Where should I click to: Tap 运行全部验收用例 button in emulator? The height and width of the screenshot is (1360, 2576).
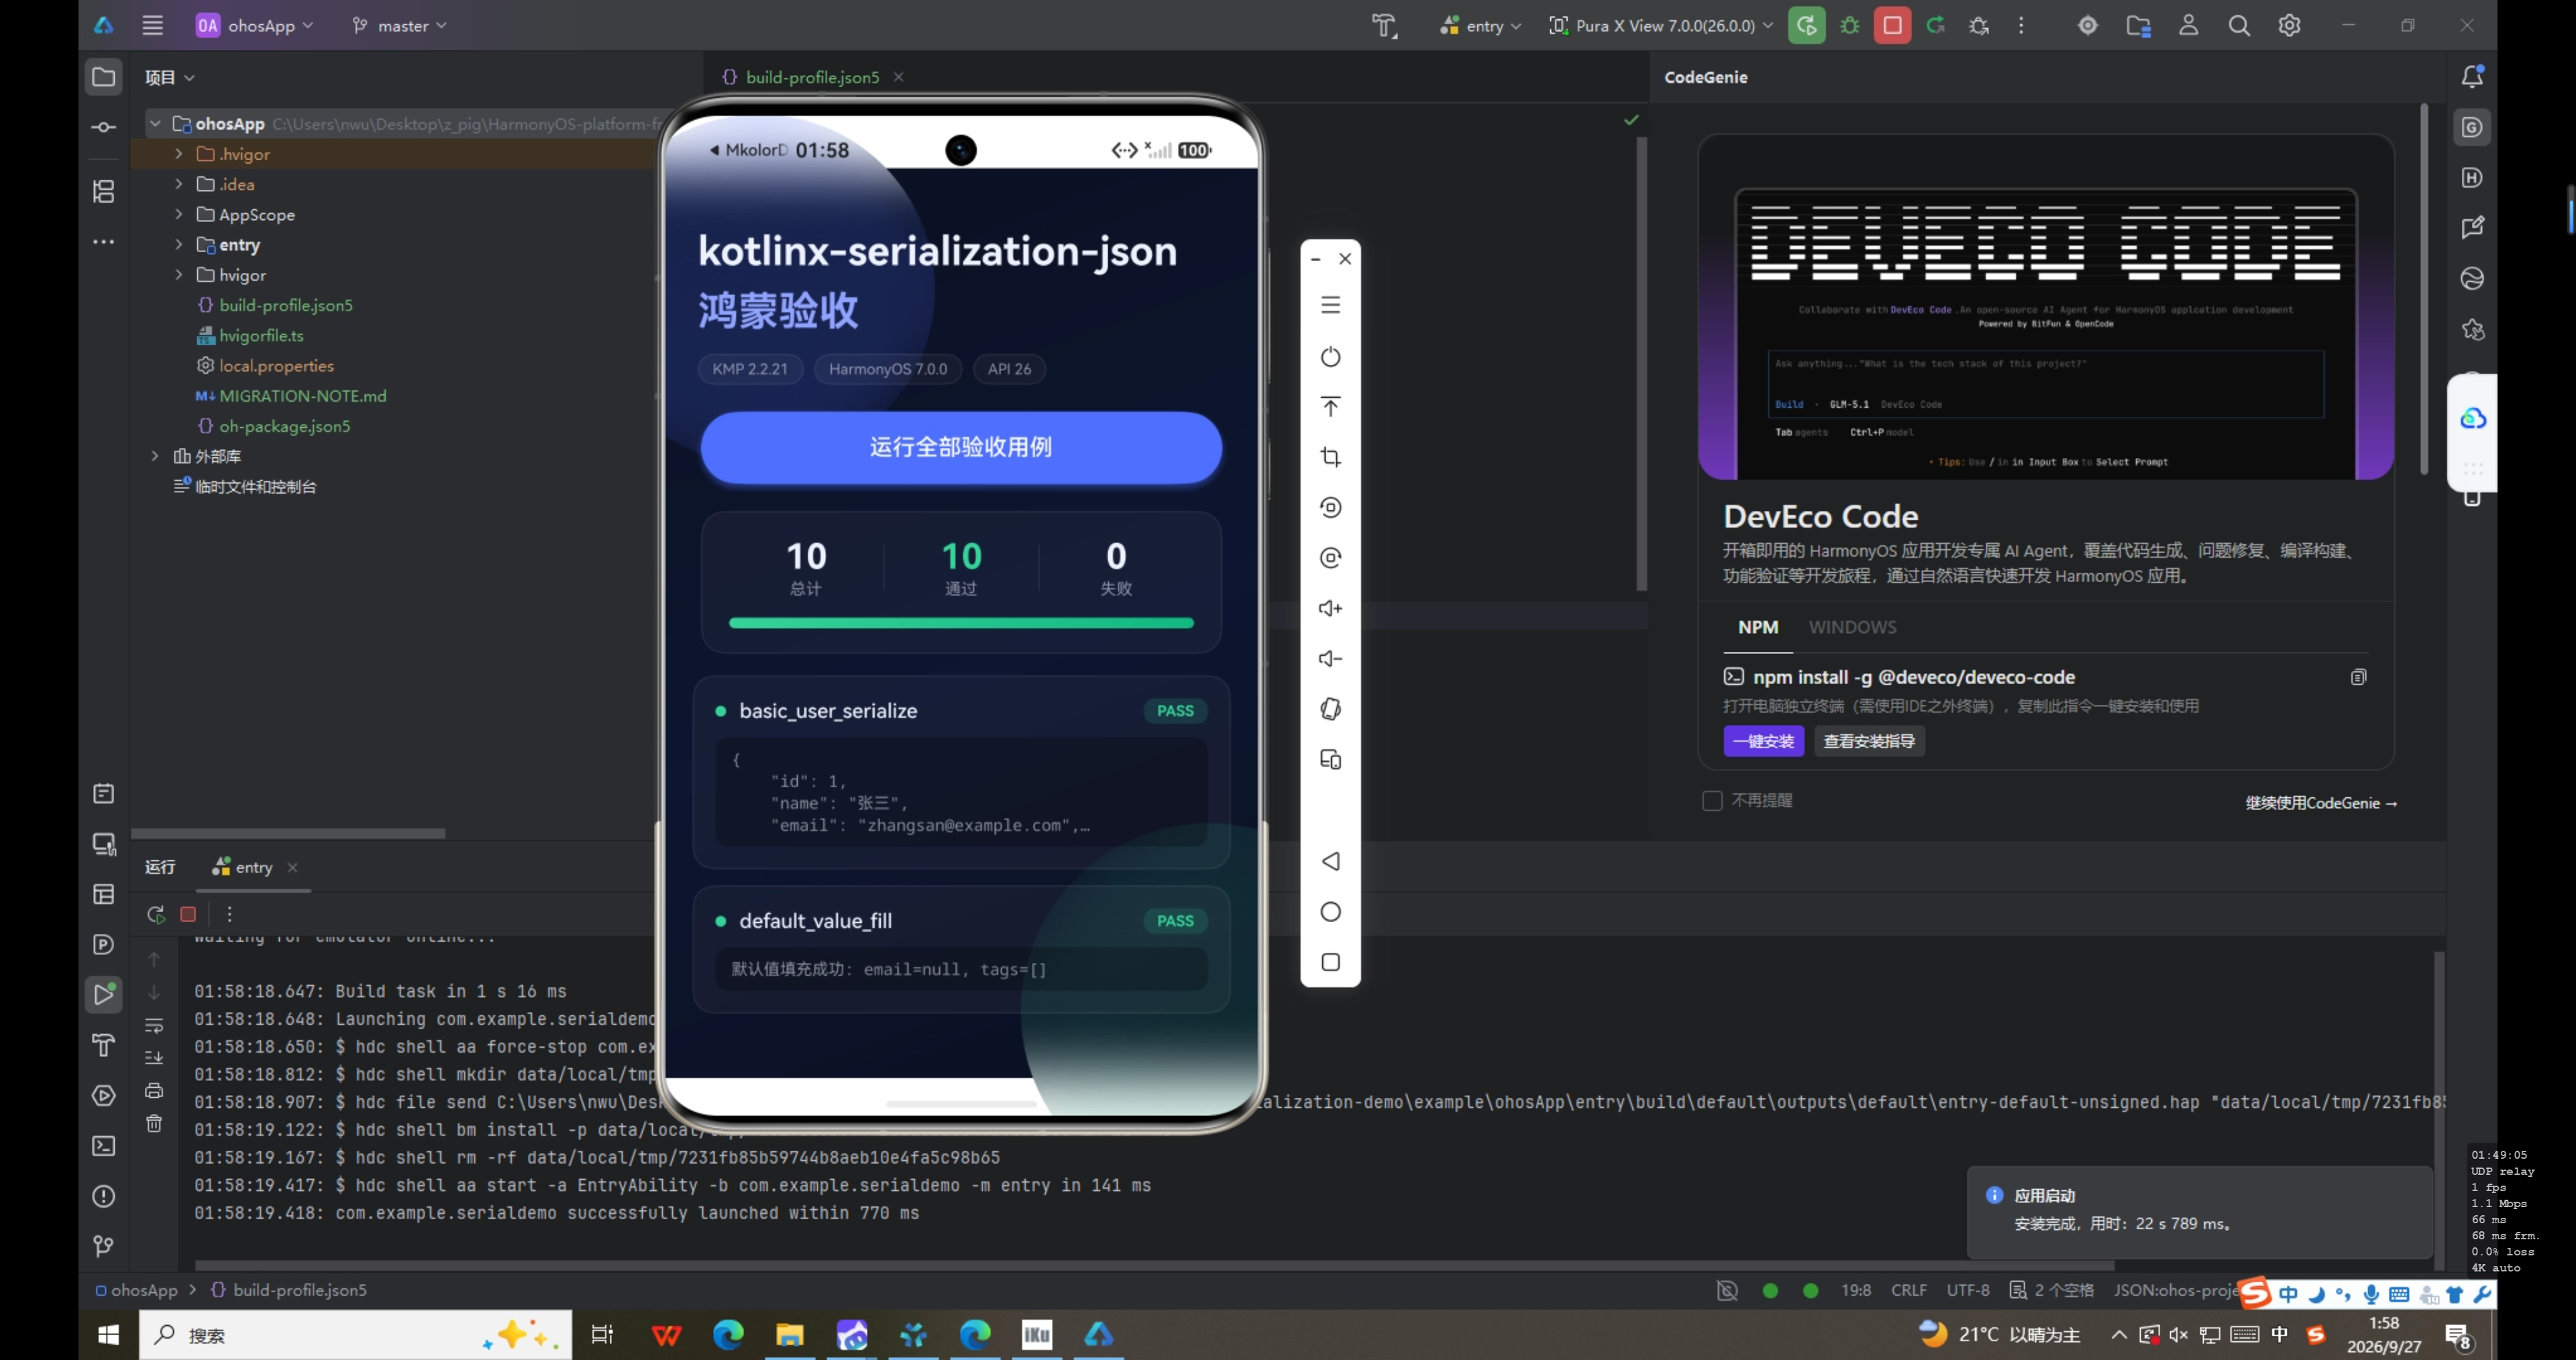point(961,447)
